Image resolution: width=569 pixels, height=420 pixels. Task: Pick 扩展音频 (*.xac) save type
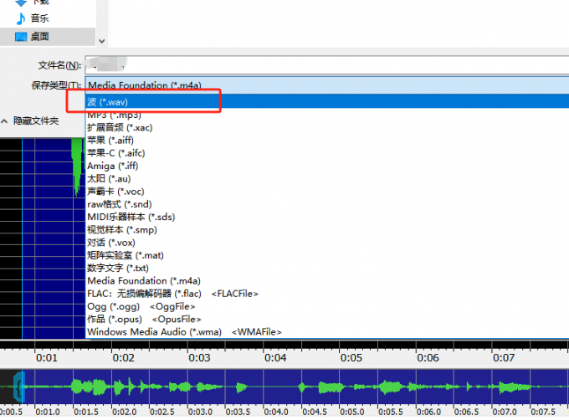327,128
